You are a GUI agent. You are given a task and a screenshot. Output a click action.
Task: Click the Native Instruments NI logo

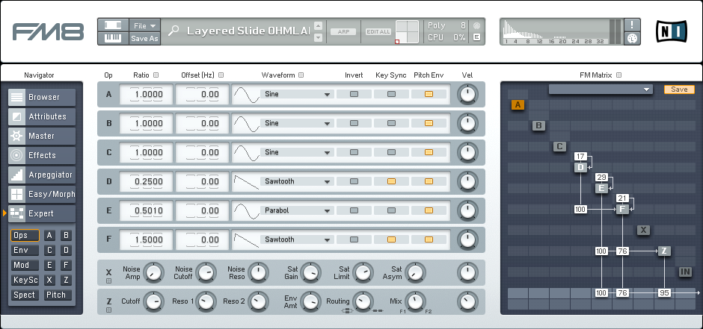(671, 31)
